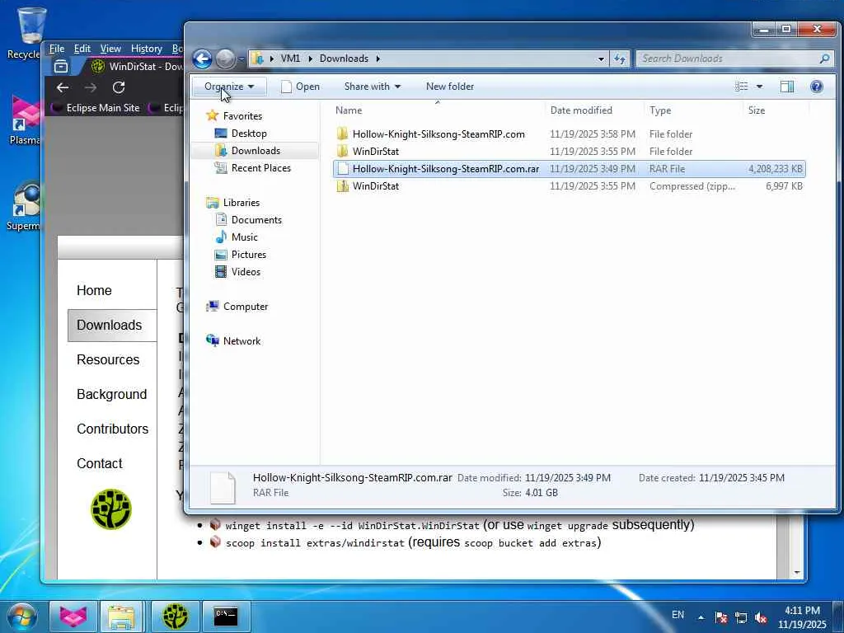Viewport: 844px width, 633px height.
Task: Click the Change your view icon
Action: (742, 86)
